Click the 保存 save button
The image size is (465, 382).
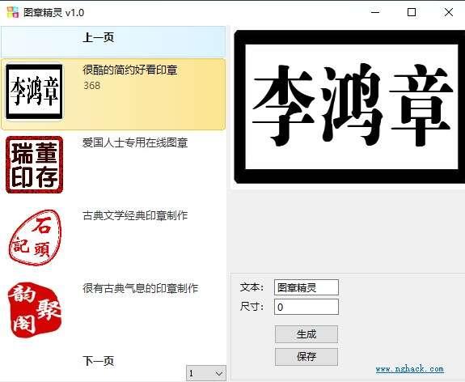[306, 357]
